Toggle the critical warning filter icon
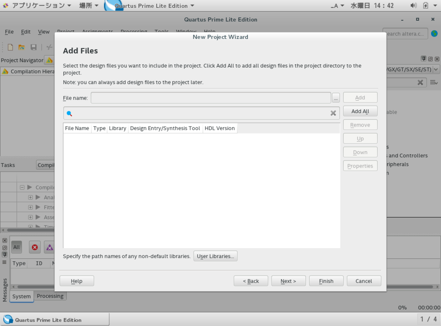This screenshot has width=441, height=326. pyautogui.click(x=50, y=247)
